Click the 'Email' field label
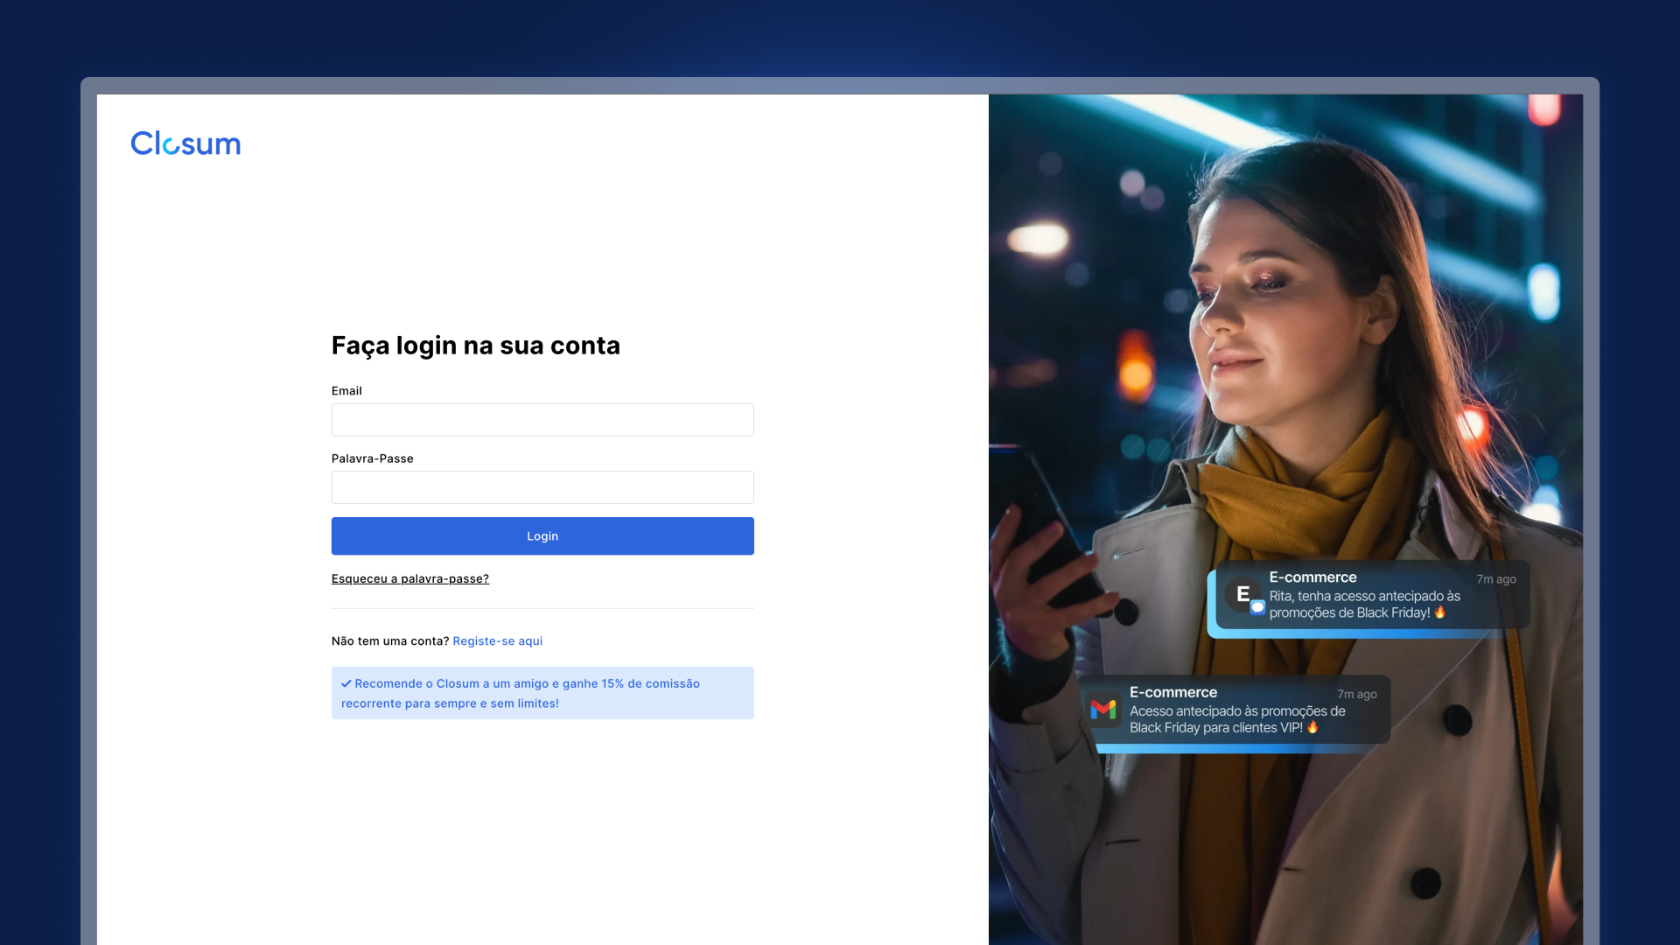This screenshot has height=945, width=1680. pos(346,391)
